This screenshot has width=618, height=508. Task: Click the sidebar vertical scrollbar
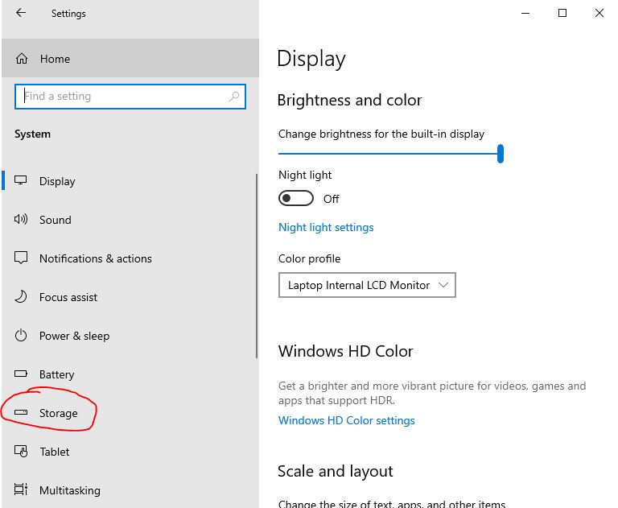click(257, 266)
